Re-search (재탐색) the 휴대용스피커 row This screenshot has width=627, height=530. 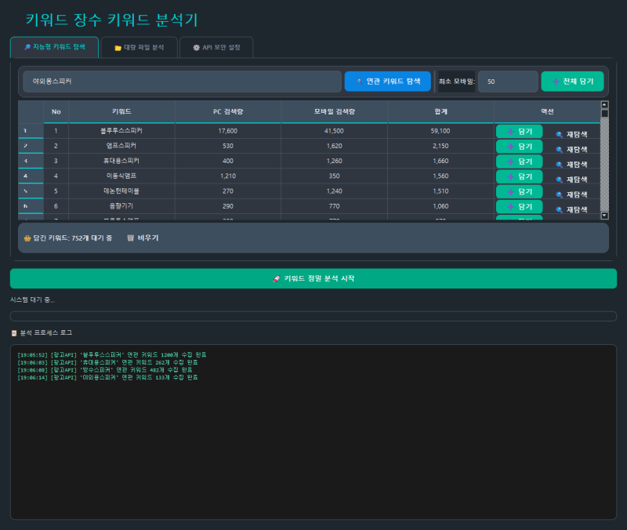click(572, 165)
